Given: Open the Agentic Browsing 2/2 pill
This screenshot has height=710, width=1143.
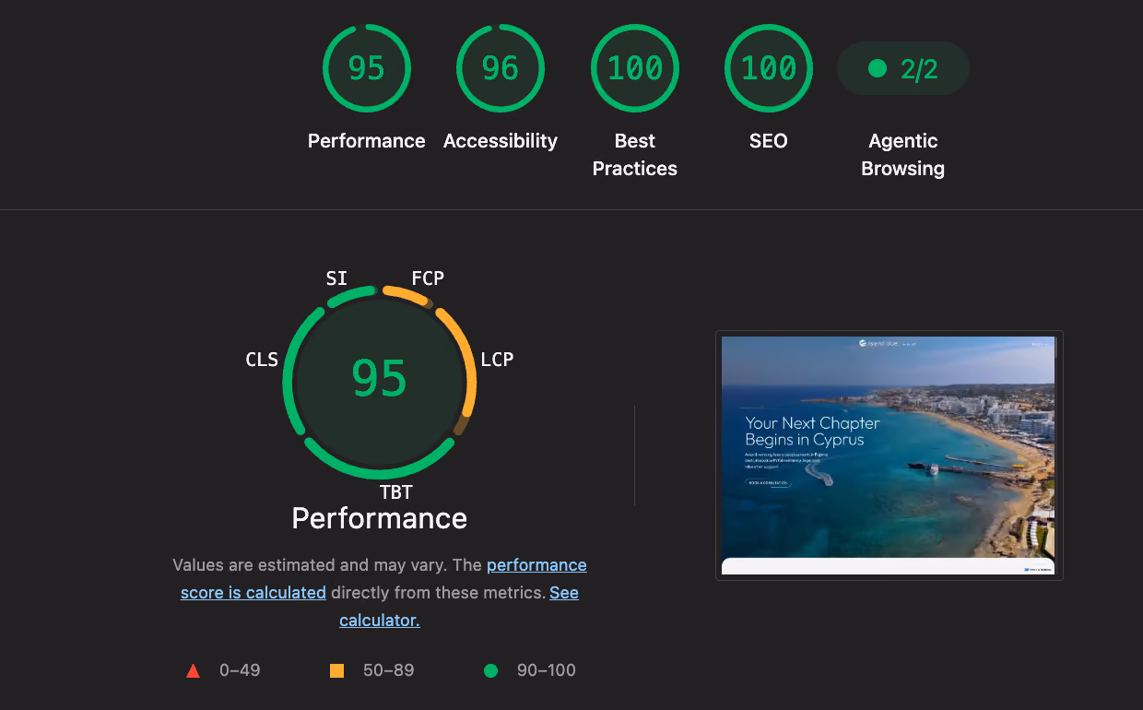Looking at the screenshot, I should click(903, 68).
